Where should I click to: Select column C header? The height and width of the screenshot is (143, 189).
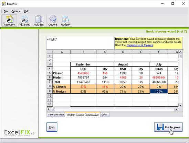pyautogui.click(x=105, y=52)
